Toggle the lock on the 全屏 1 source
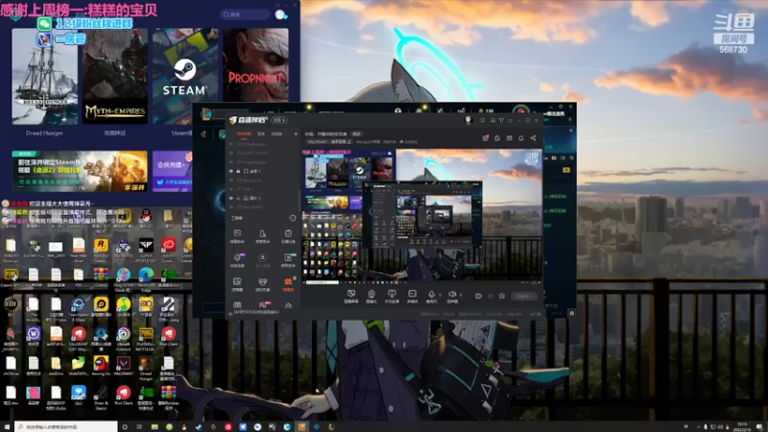 pos(238,171)
